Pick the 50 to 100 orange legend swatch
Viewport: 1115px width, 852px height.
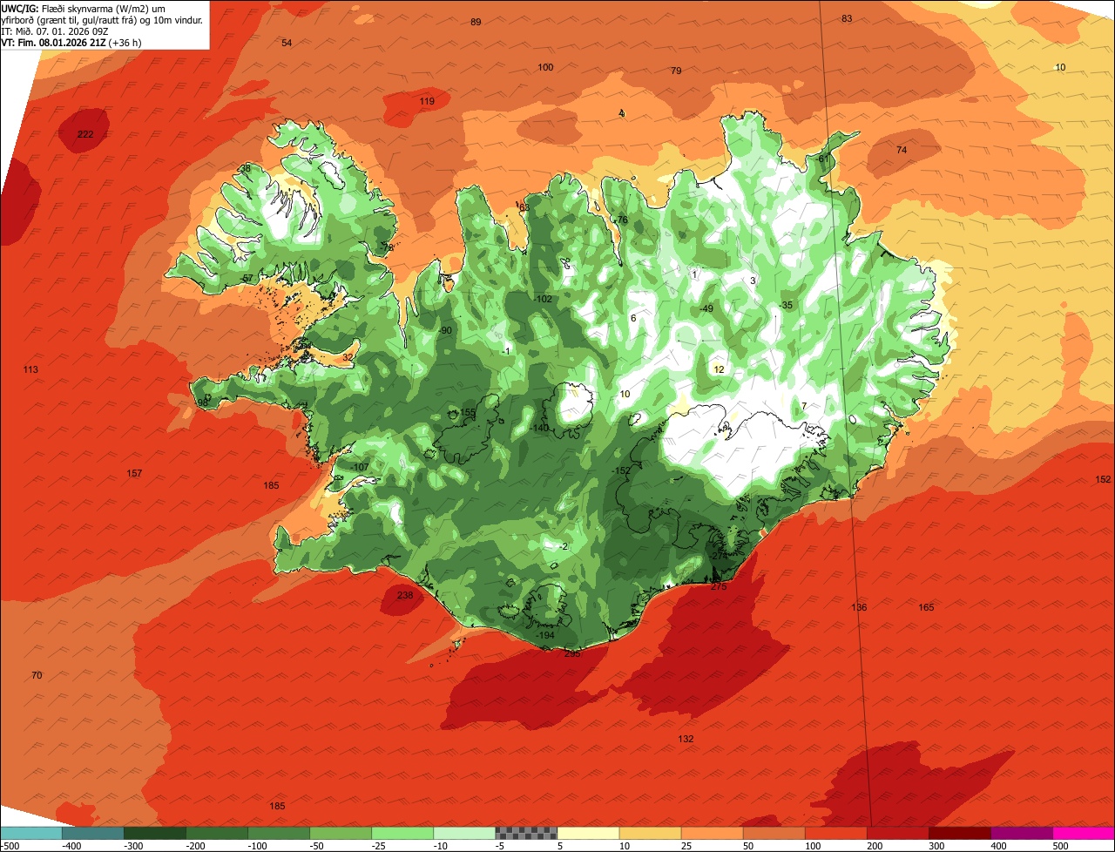coord(774,833)
